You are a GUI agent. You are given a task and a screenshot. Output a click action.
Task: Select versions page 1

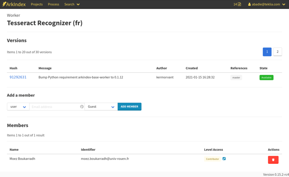click(267, 52)
